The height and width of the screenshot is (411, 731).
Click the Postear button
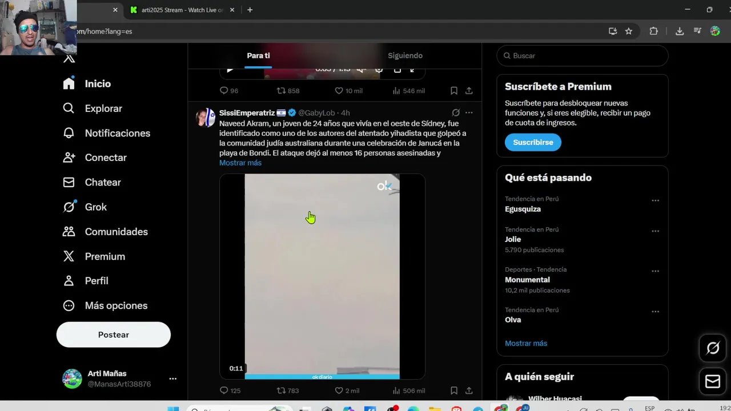114,335
